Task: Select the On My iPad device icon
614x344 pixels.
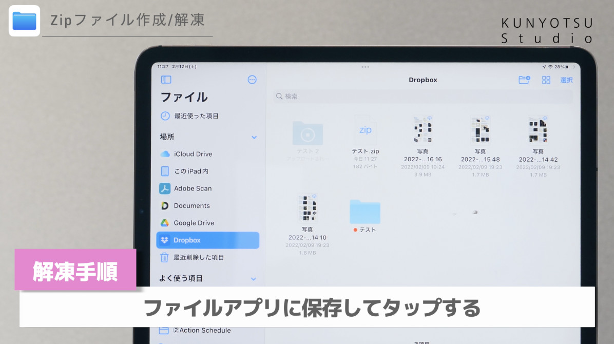Action: (165, 171)
